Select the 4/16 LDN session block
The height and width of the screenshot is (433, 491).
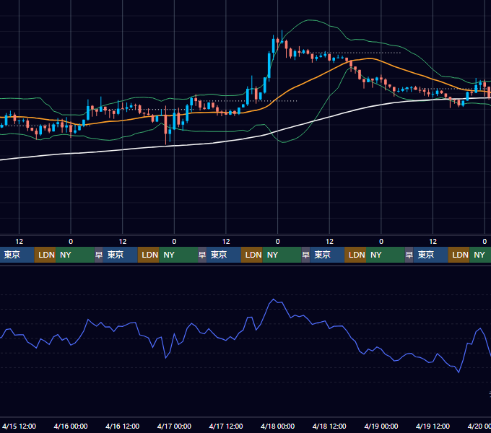(x=149, y=255)
